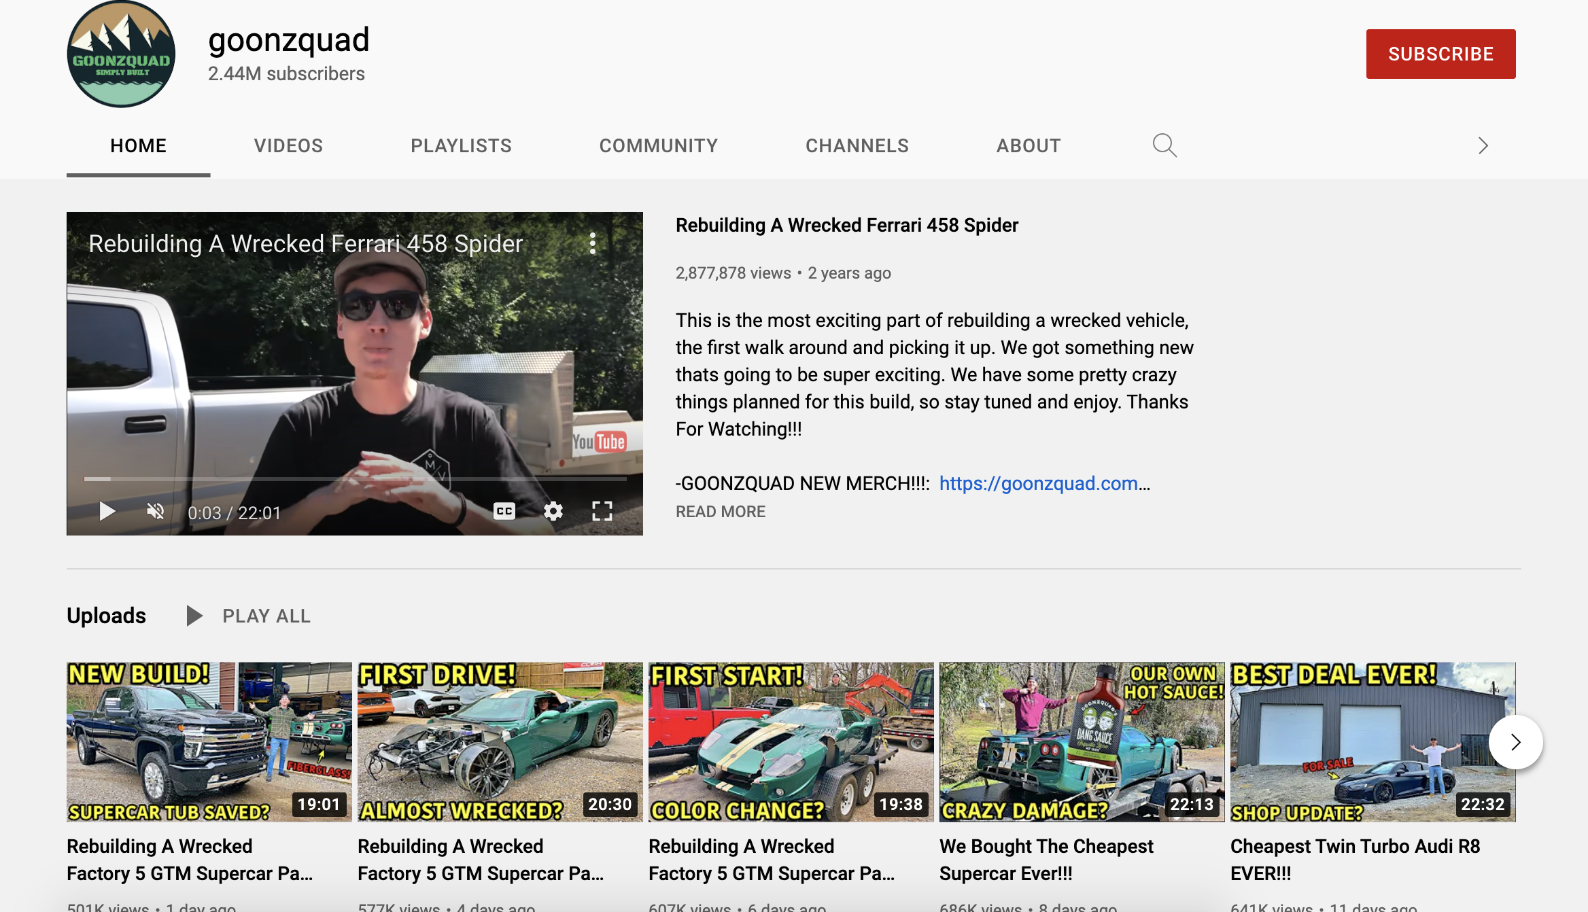Click the 20:30 duration badge
The image size is (1588, 912).
click(610, 805)
